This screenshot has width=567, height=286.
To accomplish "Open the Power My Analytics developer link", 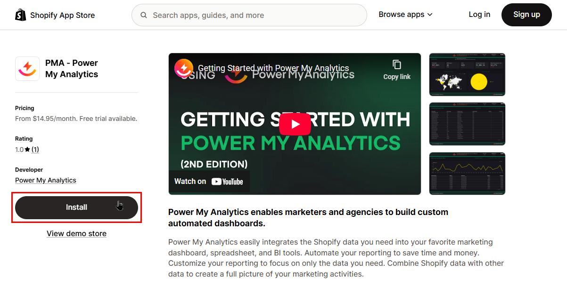I will [46, 180].
